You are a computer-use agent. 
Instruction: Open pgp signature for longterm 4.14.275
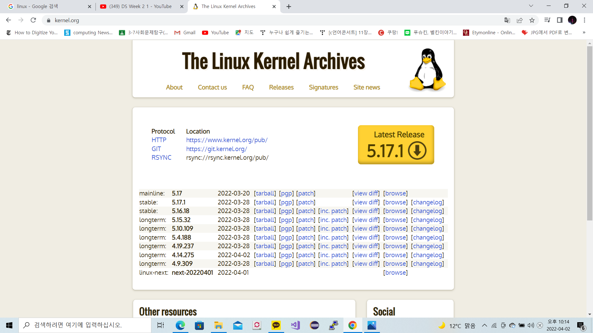tap(286, 255)
